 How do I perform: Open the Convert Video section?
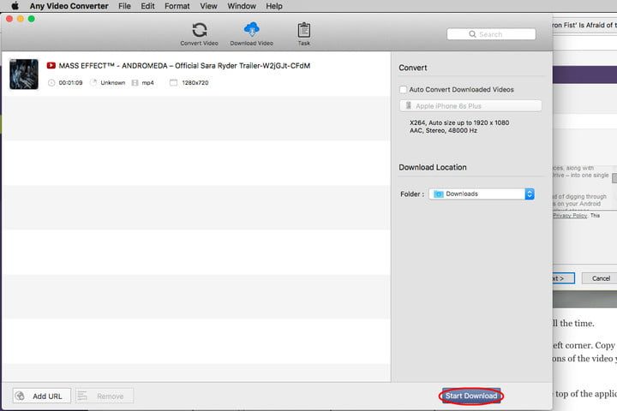coord(199,33)
